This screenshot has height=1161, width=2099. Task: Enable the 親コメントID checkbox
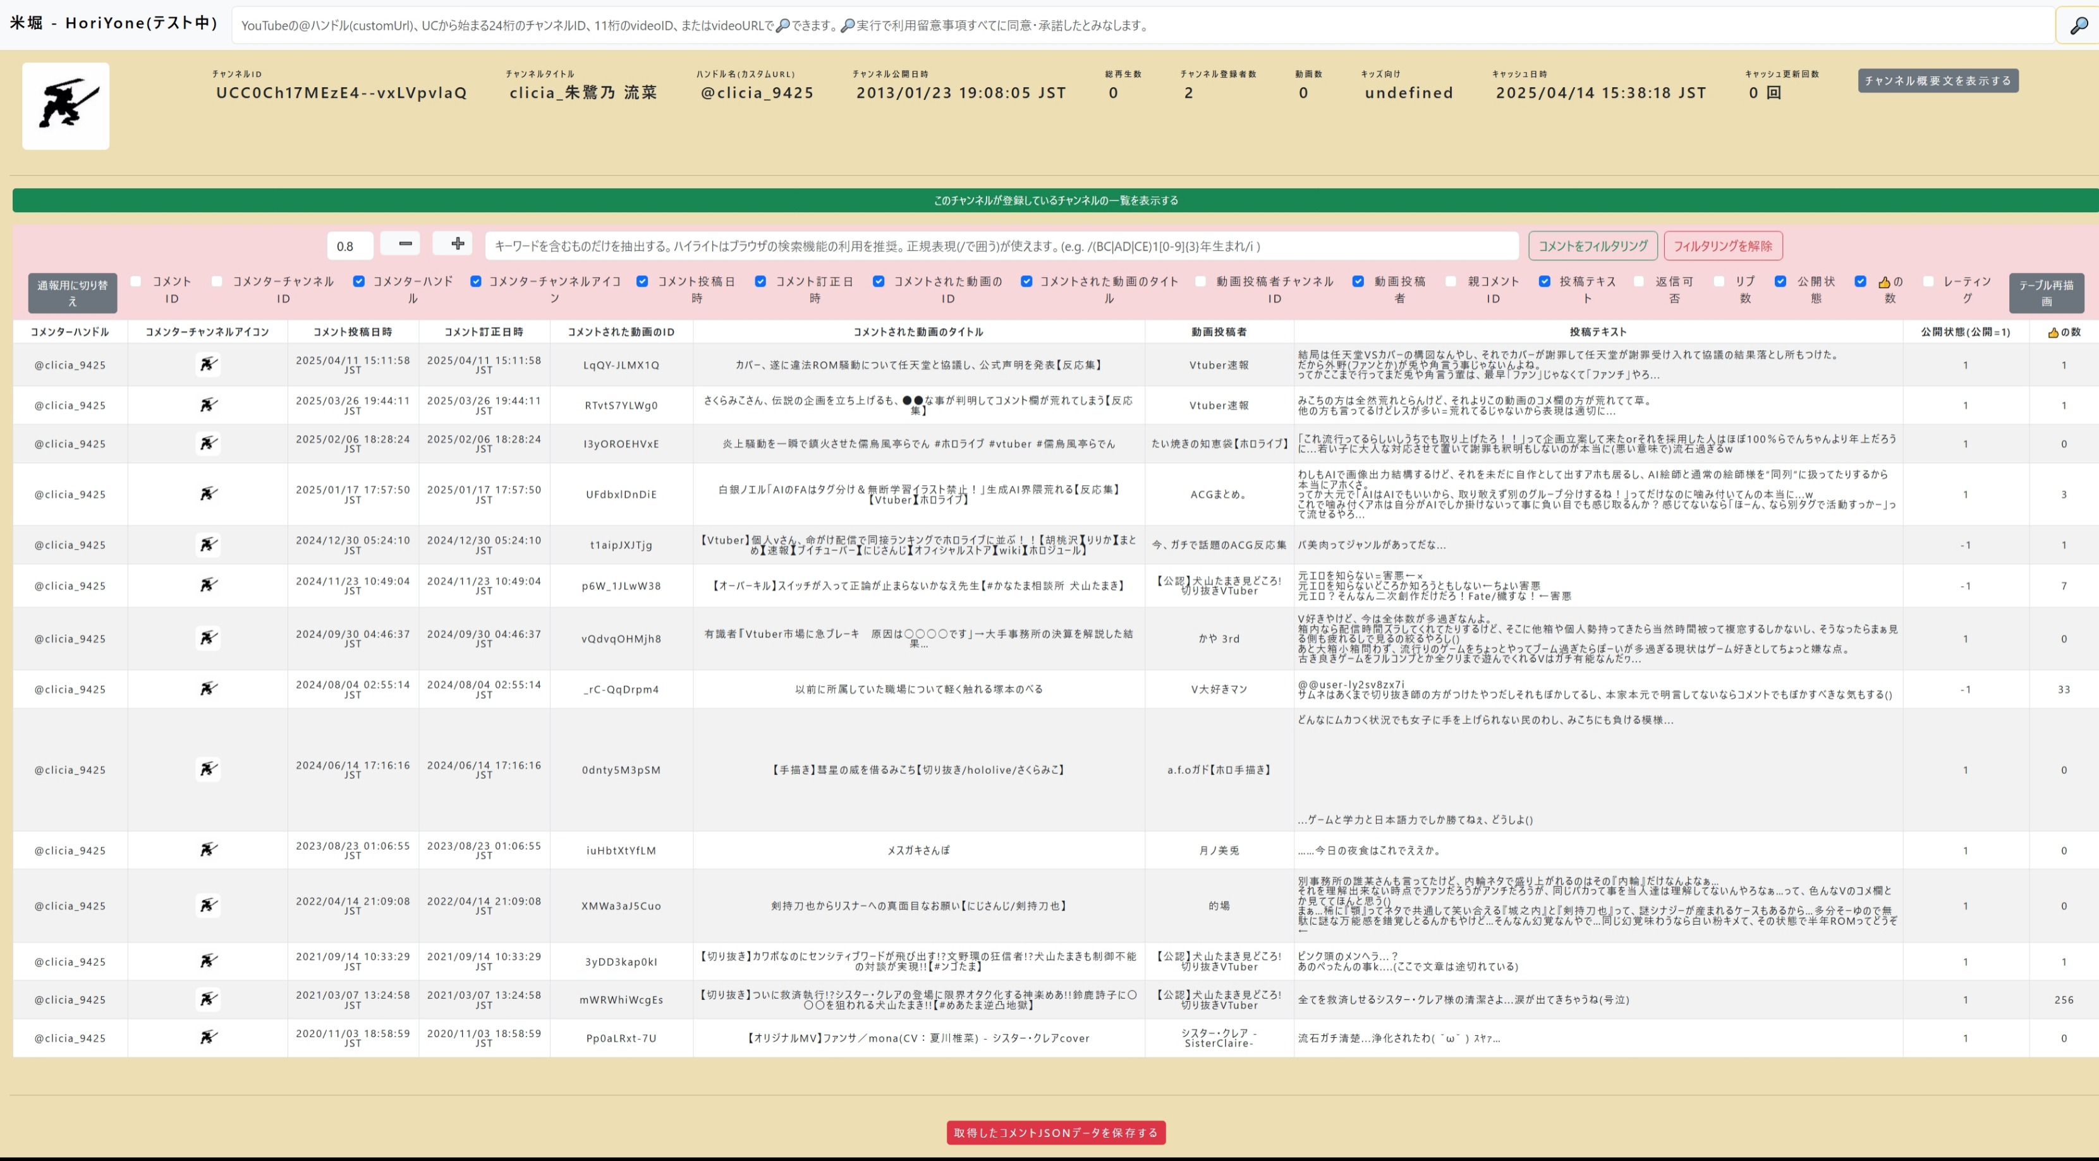(1451, 281)
